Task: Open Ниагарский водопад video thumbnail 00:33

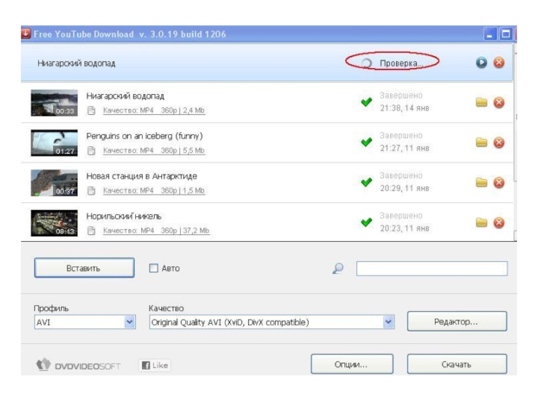Action: 54,103
